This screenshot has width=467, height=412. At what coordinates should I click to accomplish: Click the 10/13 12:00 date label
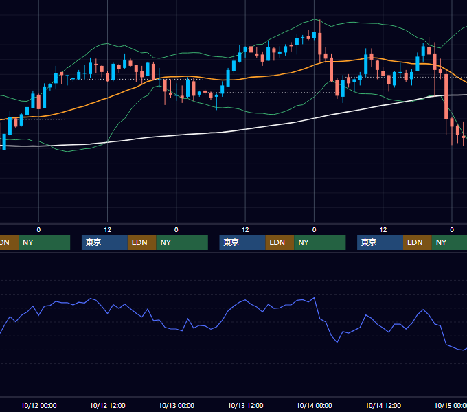pyautogui.click(x=245, y=405)
